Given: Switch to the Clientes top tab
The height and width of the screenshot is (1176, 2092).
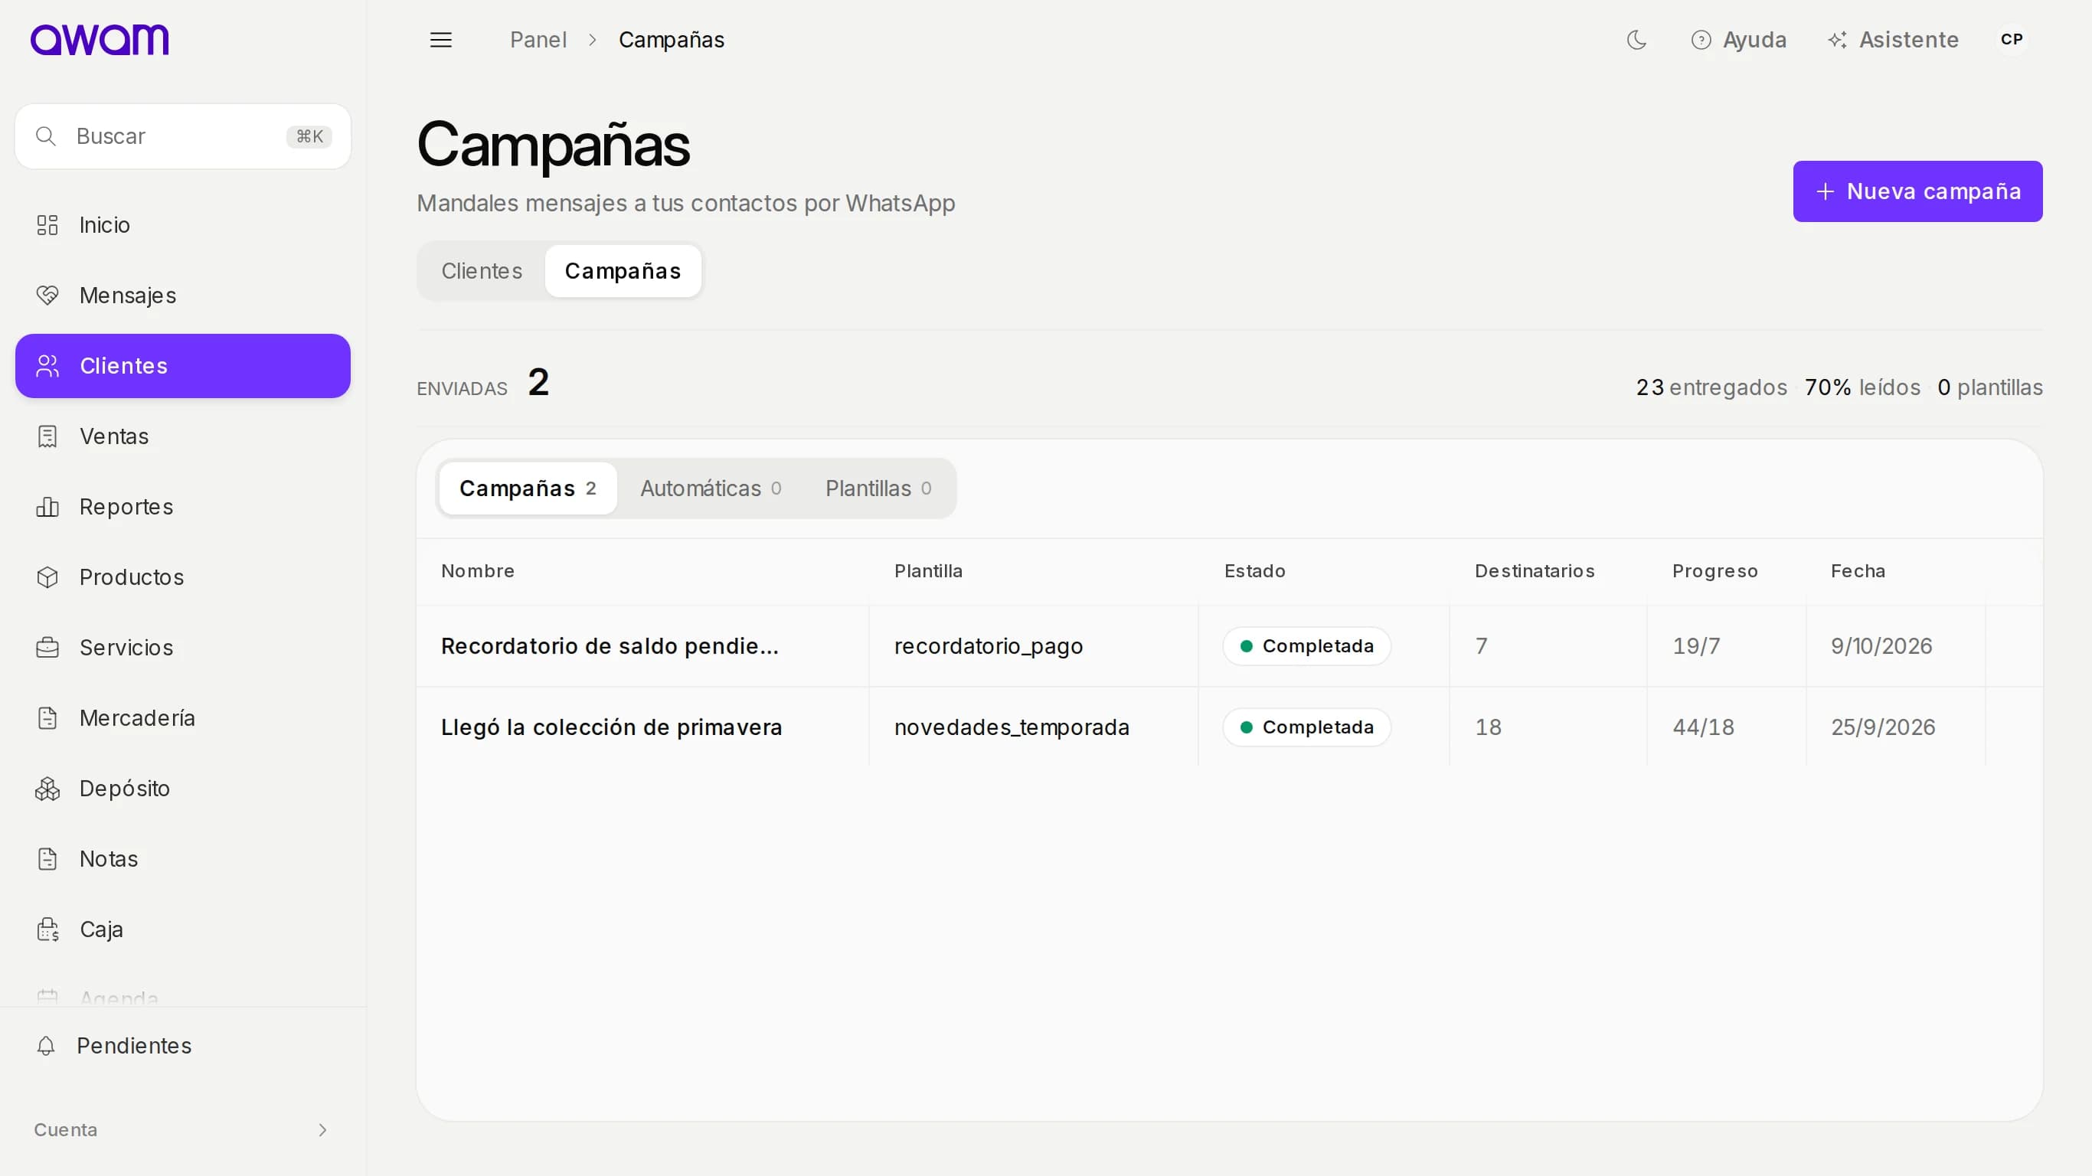Looking at the screenshot, I should (482, 271).
